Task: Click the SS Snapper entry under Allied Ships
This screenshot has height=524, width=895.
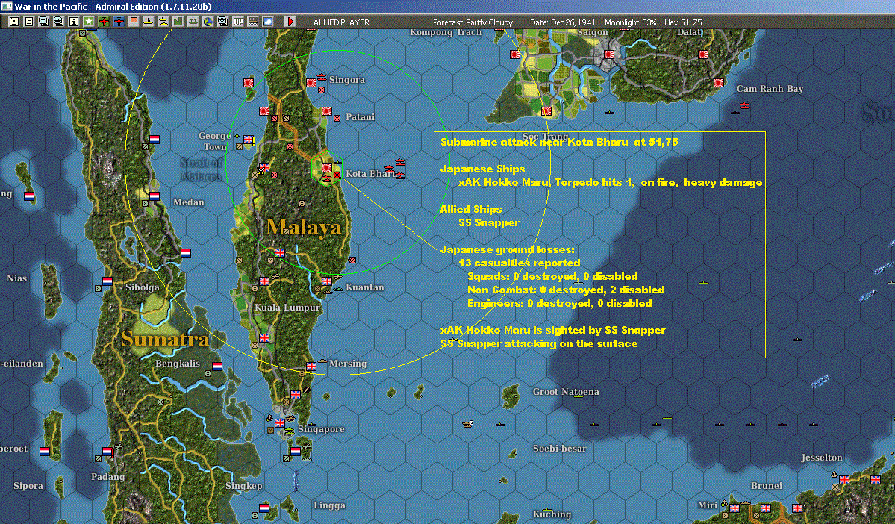Action: click(x=489, y=223)
